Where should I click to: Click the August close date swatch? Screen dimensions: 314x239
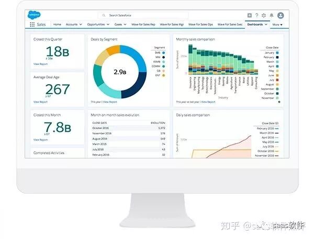coord(277,85)
